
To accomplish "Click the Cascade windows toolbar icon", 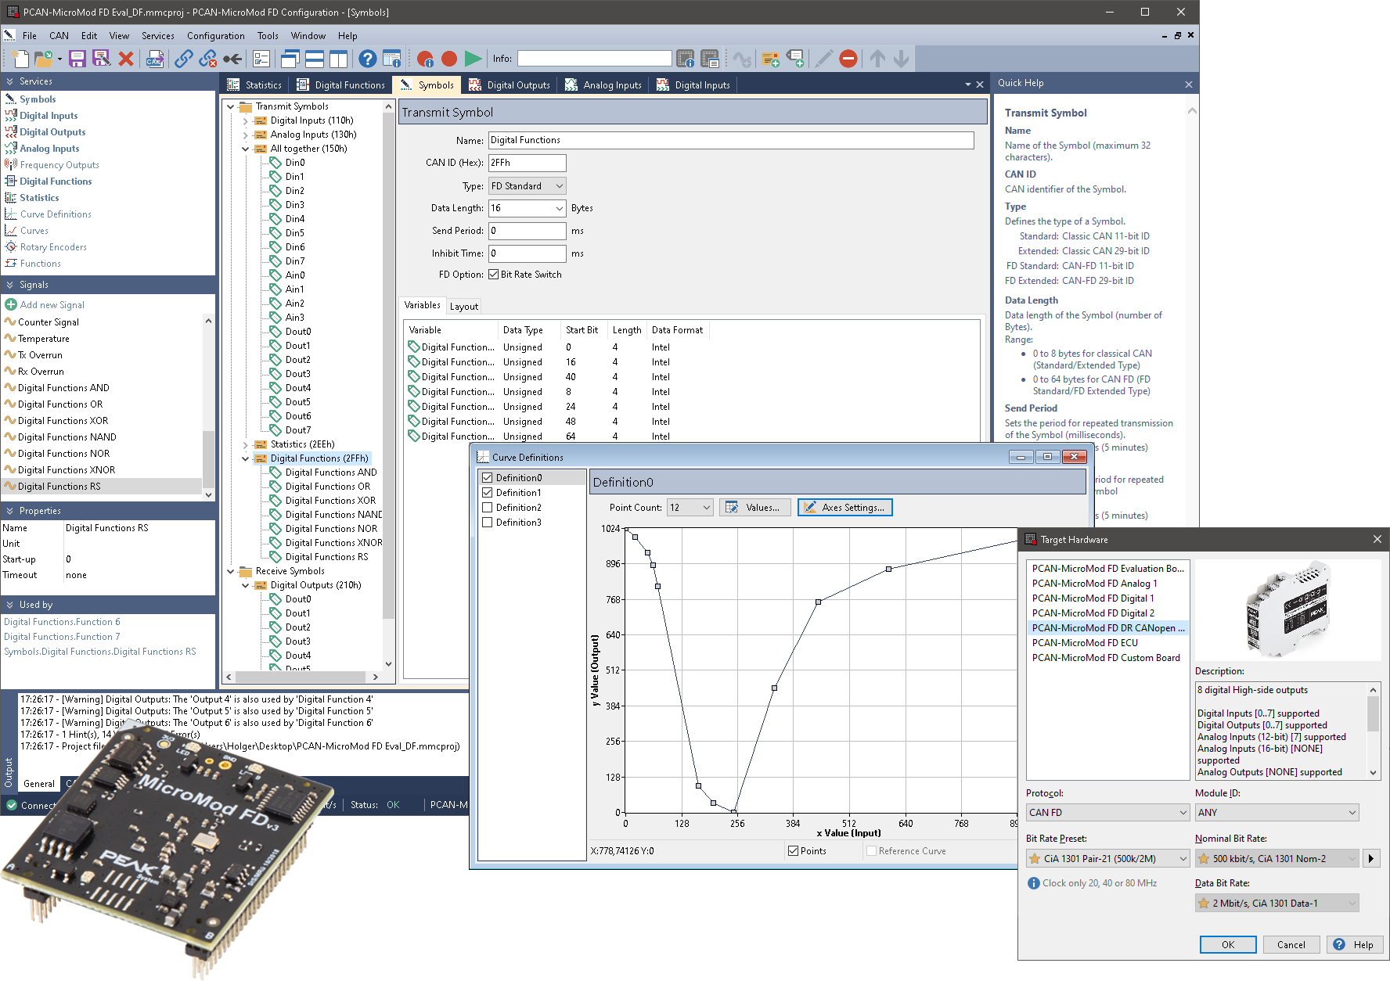I will point(290,59).
